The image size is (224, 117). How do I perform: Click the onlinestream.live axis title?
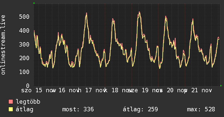coord(3,45)
